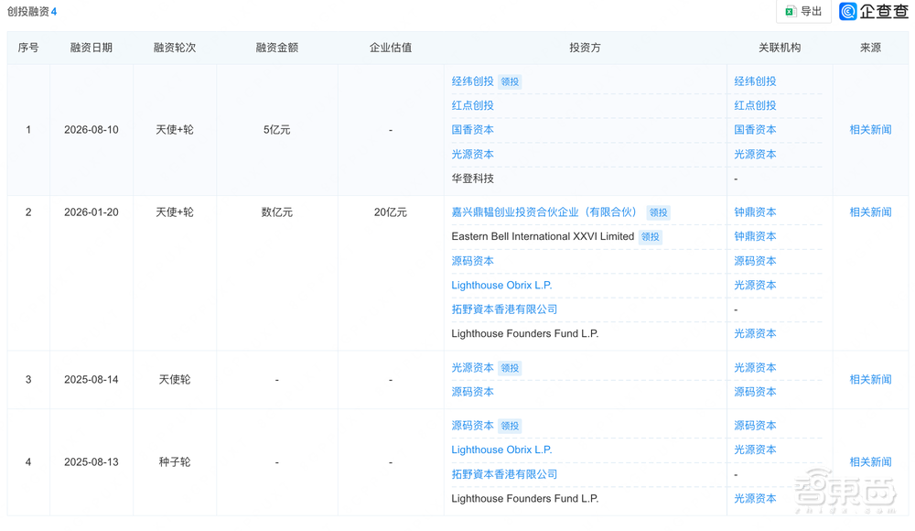
Task: Click the 20亿元 valuation cell
Action: tap(391, 212)
